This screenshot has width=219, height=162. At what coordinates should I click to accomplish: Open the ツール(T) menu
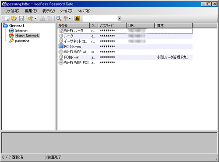(66, 11)
